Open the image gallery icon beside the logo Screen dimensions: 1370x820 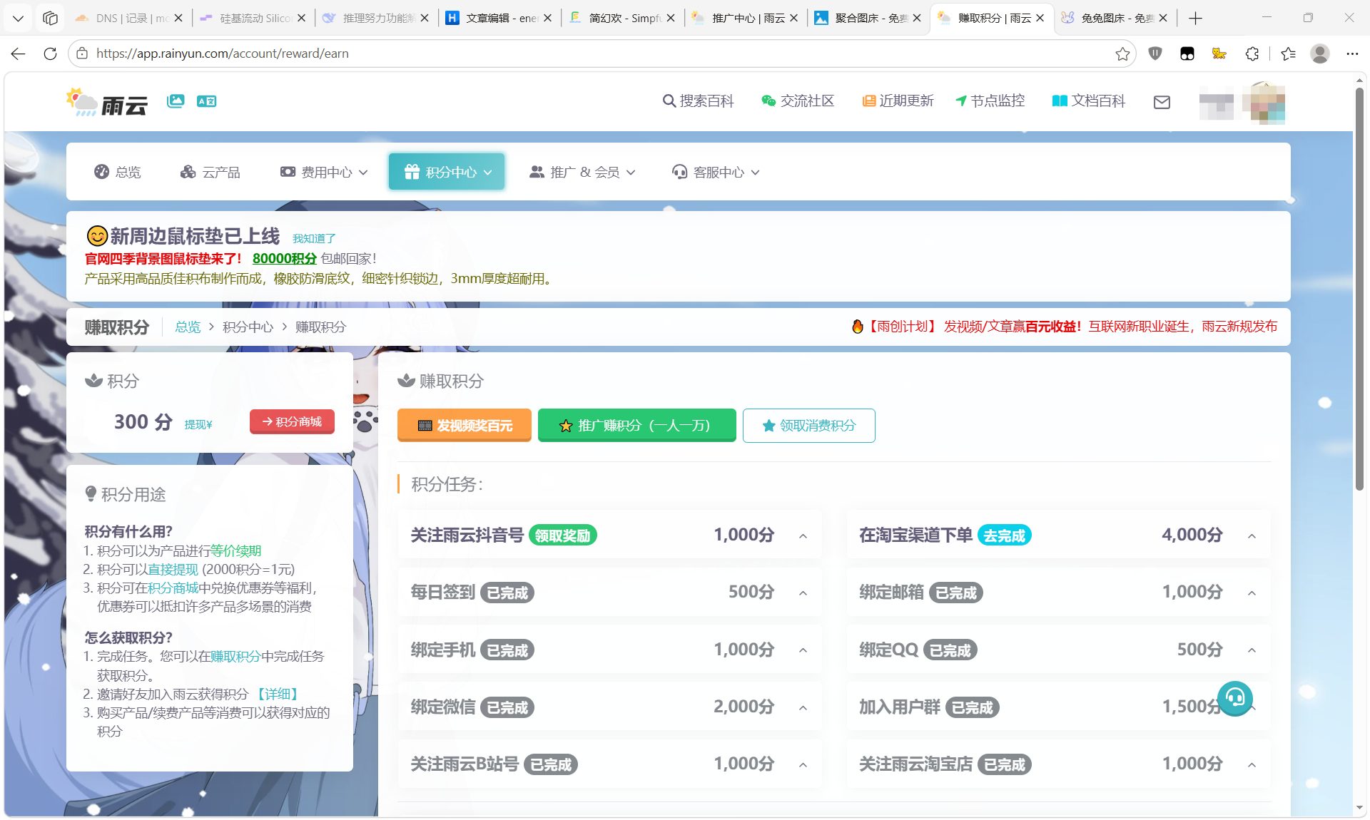(x=176, y=101)
